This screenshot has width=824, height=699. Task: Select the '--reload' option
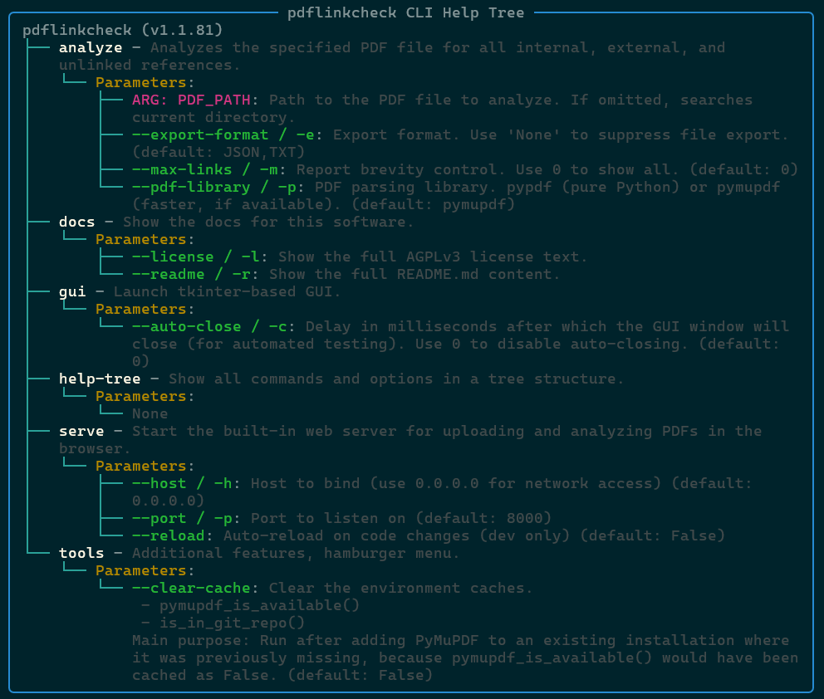point(168,535)
